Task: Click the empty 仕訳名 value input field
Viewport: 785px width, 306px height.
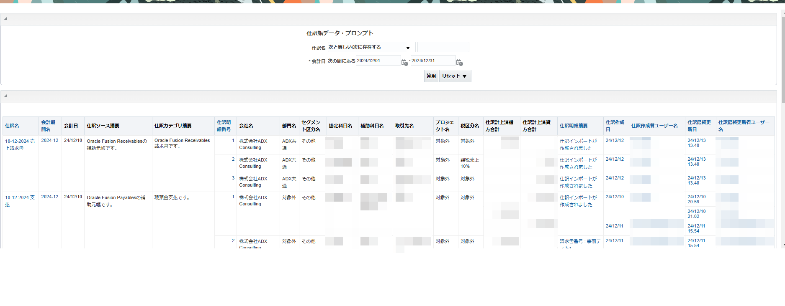Action: (443, 47)
